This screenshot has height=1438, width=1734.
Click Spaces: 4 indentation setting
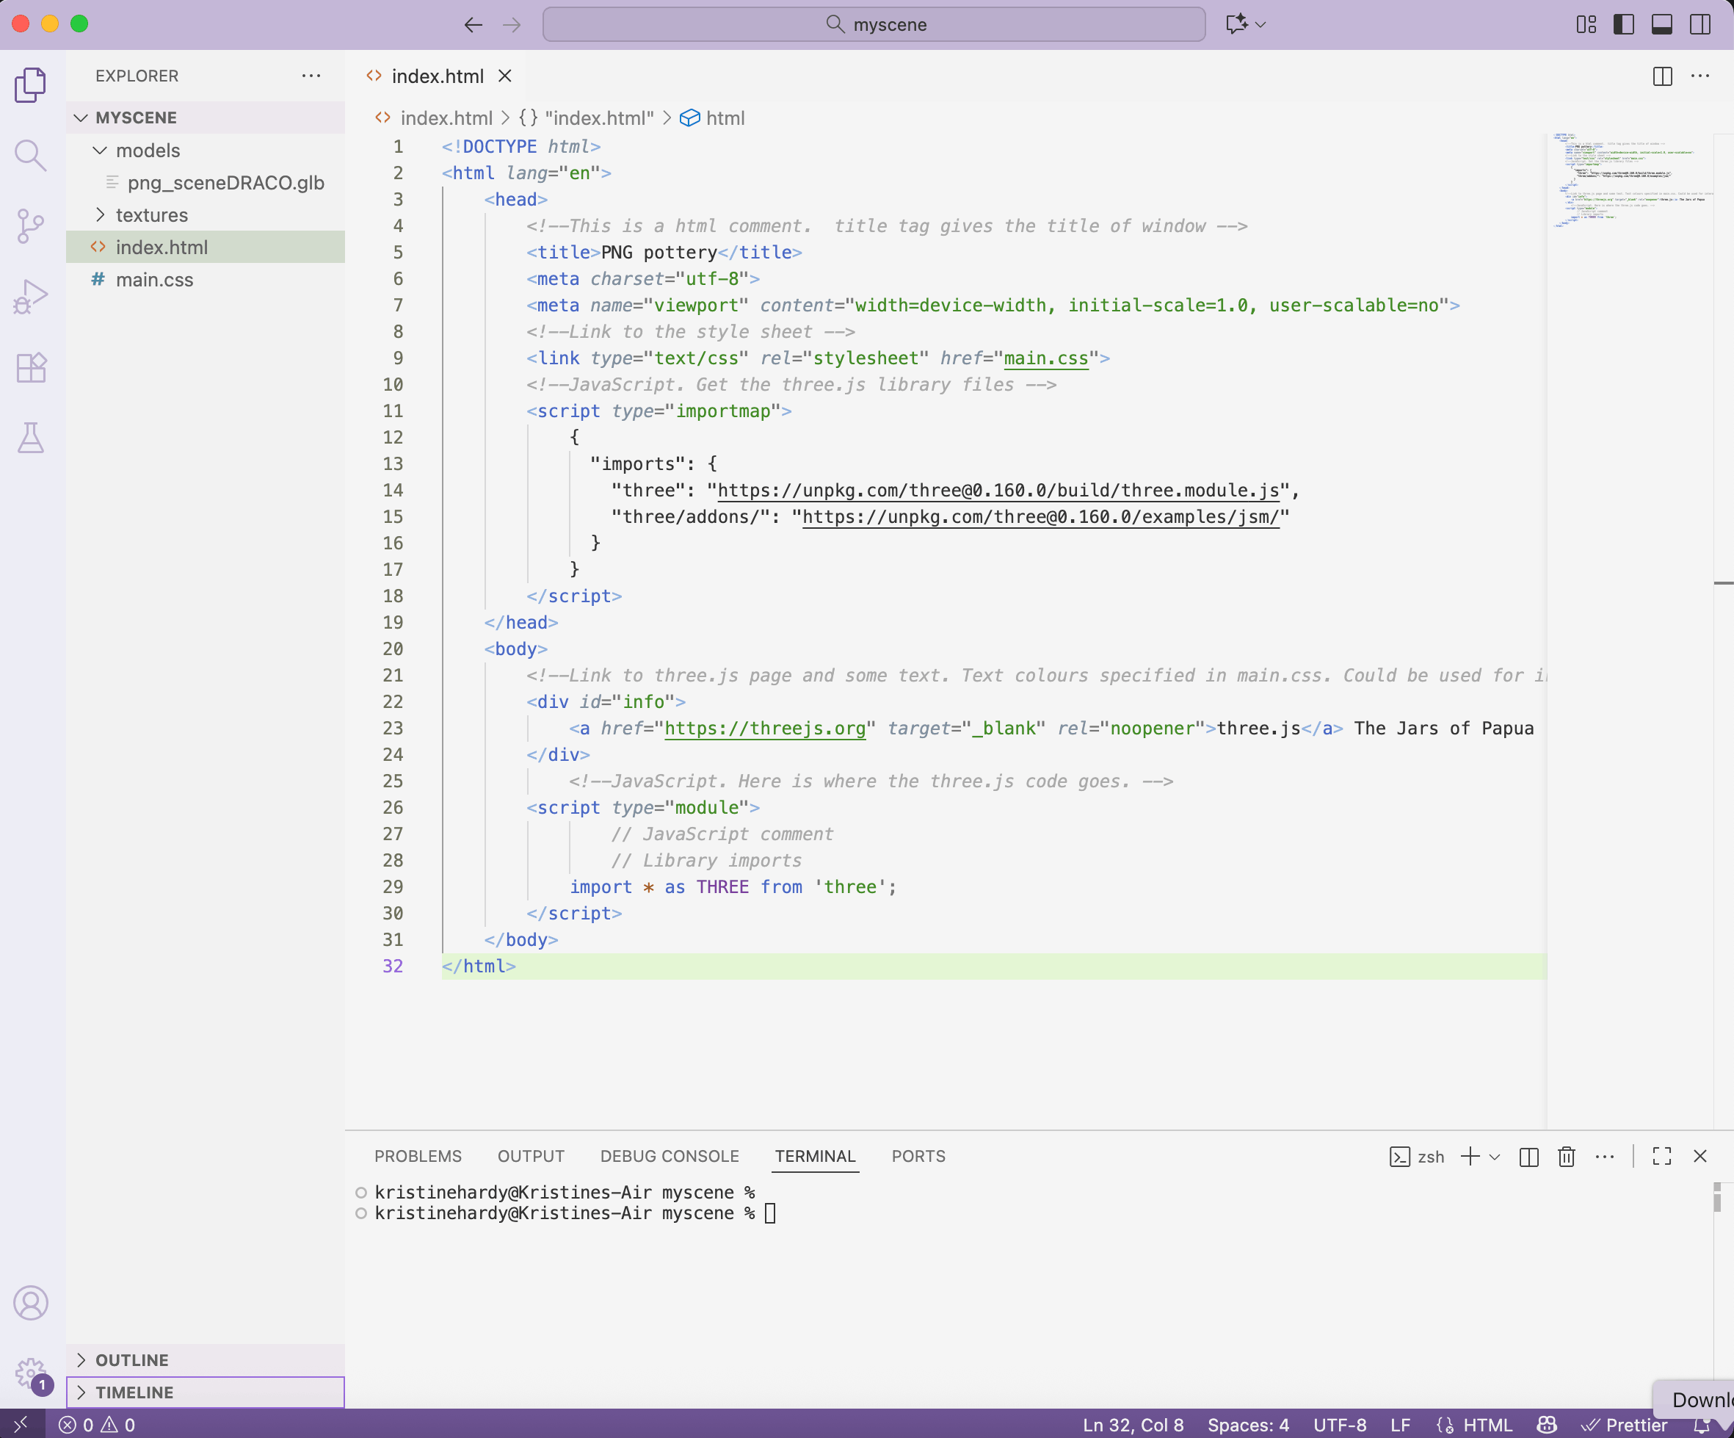tap(1248, 1425)
